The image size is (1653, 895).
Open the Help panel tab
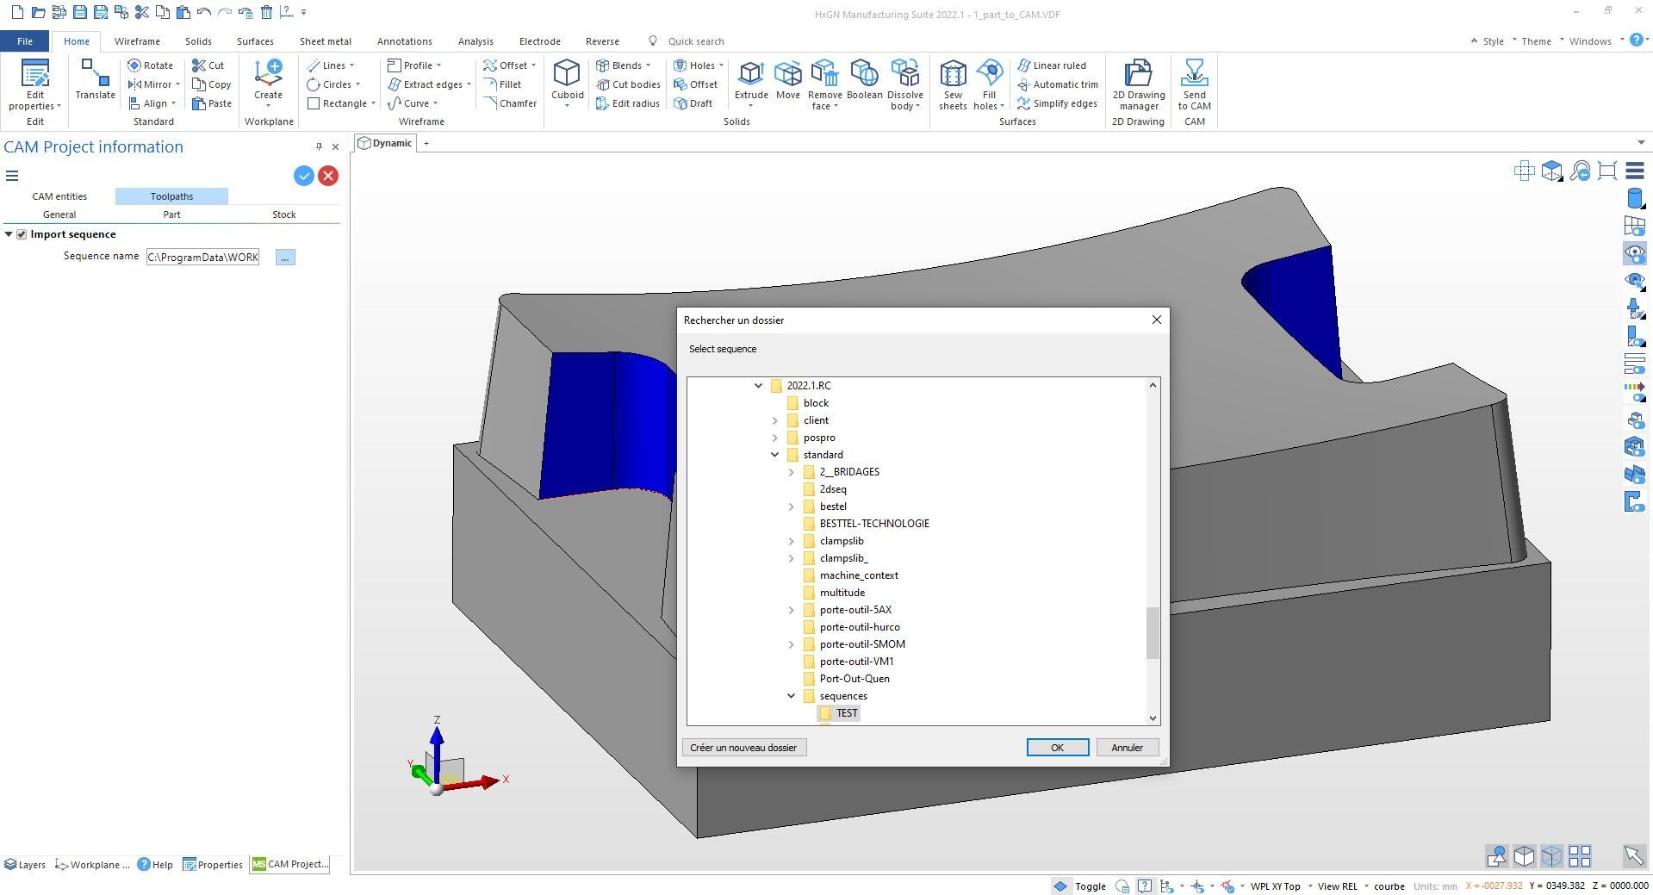tap(155, 865)
